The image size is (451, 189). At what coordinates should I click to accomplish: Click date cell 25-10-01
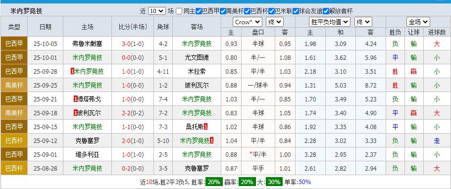pyautogui.click(x=45, y=58)
